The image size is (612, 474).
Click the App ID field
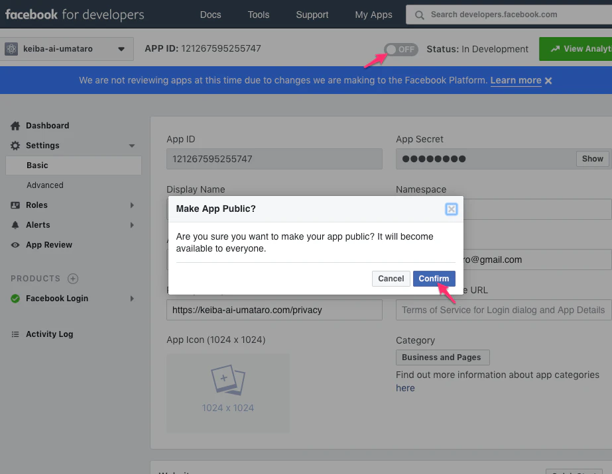click(x=275, y=159)
